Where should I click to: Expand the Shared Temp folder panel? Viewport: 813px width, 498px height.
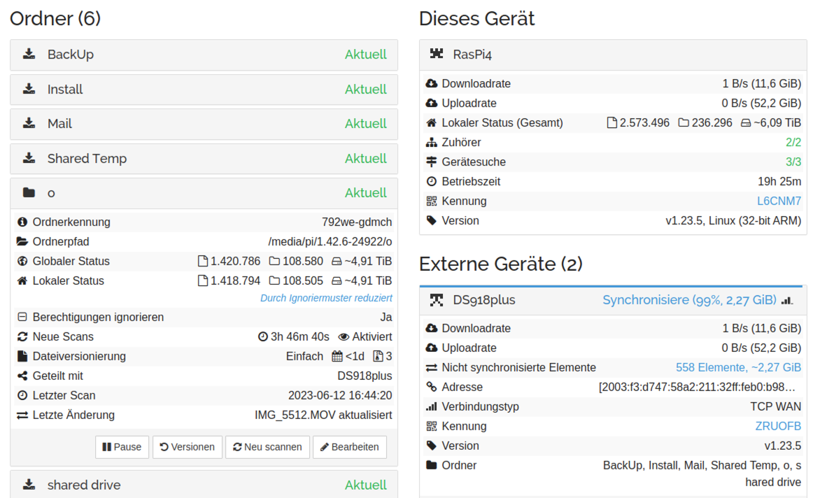(x=204, y=158)
